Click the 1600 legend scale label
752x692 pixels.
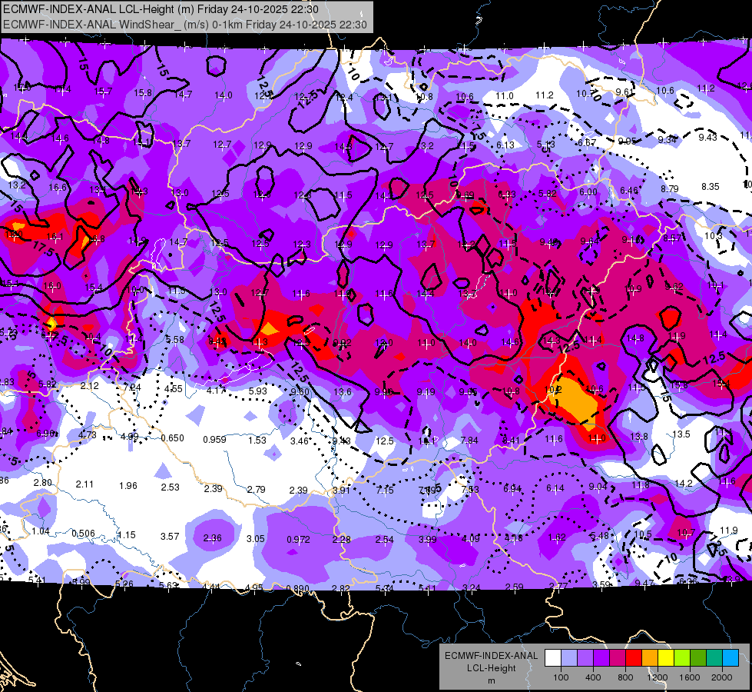coord(690,677)
